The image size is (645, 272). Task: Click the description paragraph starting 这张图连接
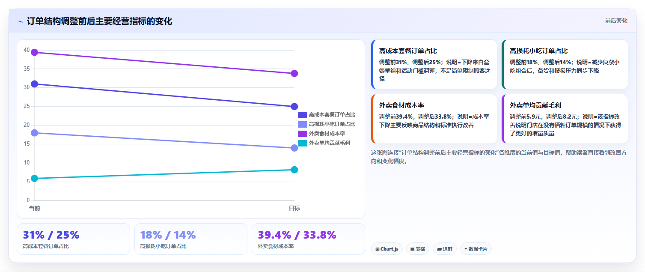click(499, 157)
